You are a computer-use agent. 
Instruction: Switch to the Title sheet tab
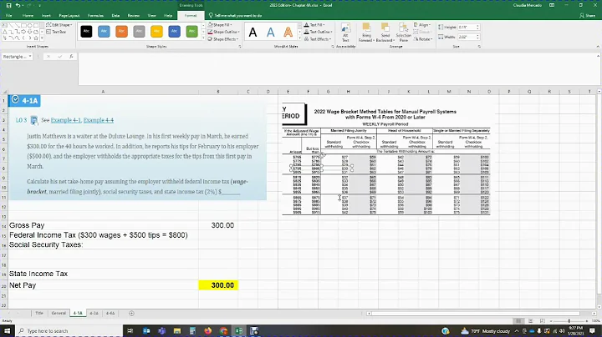pos(39,314)
